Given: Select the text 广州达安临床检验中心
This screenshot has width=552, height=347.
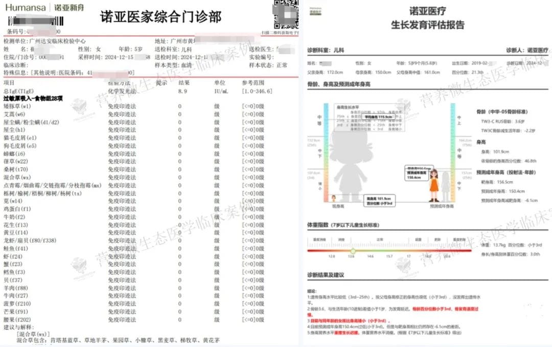Looking at the screenshot, I should 57,41.
